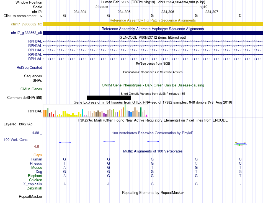This screenshot has width=263, height=203.
Task: Click the "100 Vert. Cons" track label
Action: (16, 139)
